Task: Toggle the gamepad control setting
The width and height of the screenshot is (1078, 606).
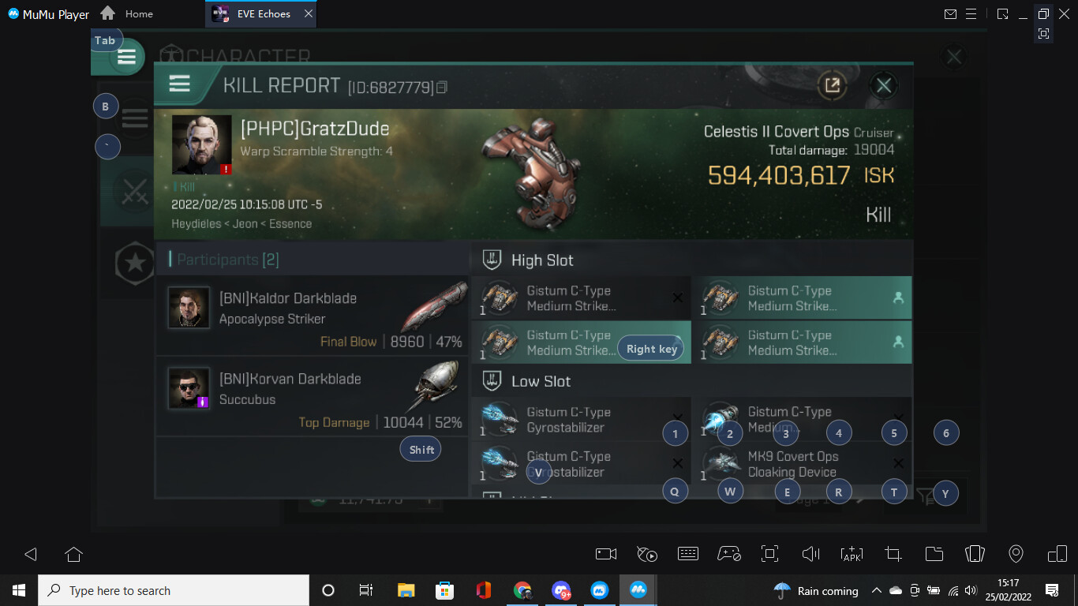Action: (729, 554)
